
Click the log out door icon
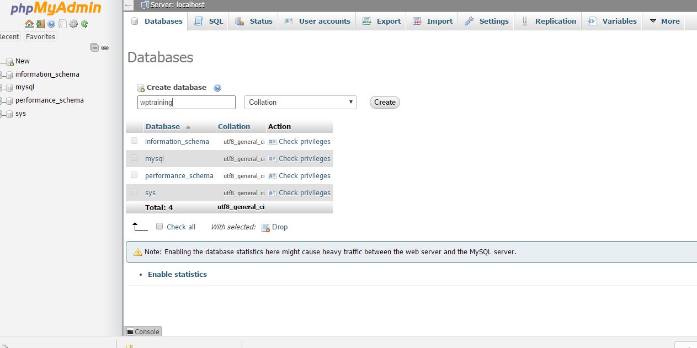(40, 24)
